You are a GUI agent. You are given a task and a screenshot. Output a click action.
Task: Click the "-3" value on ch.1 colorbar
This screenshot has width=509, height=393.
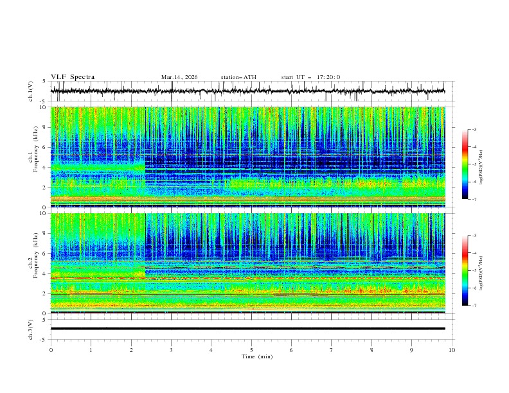(x=474, y=129)
